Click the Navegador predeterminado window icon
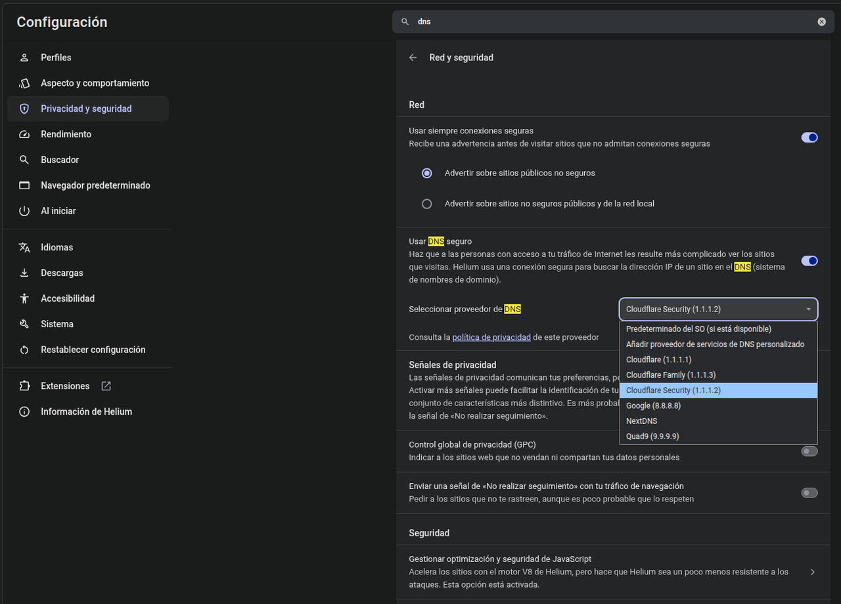 (24, 186)
